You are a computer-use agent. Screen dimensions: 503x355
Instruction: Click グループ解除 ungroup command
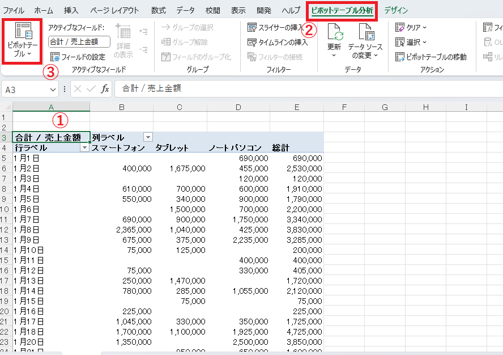pos(185,42)
